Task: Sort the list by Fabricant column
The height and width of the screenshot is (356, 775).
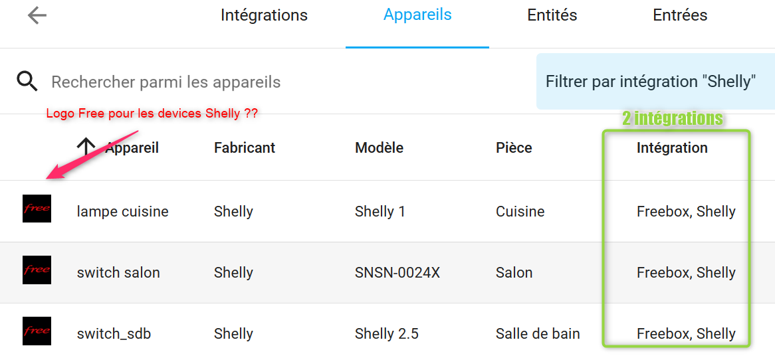Action: pyautogui.click(x=245, y=147)
